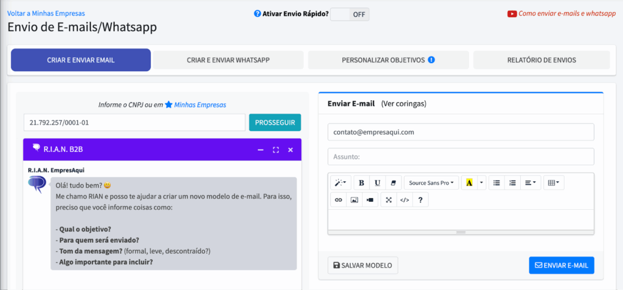Insert a picture into the email

click(x=354, y=199)
